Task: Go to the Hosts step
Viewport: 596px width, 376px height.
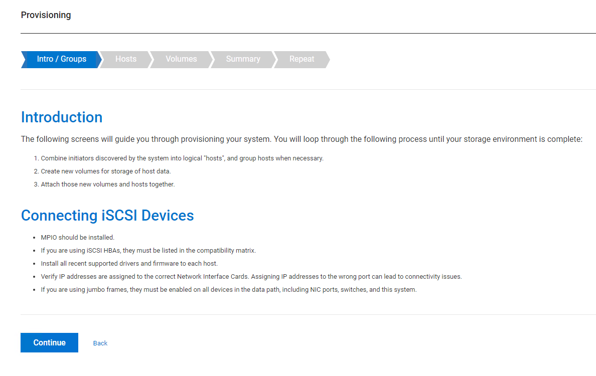Action: [x=125, y=59]
